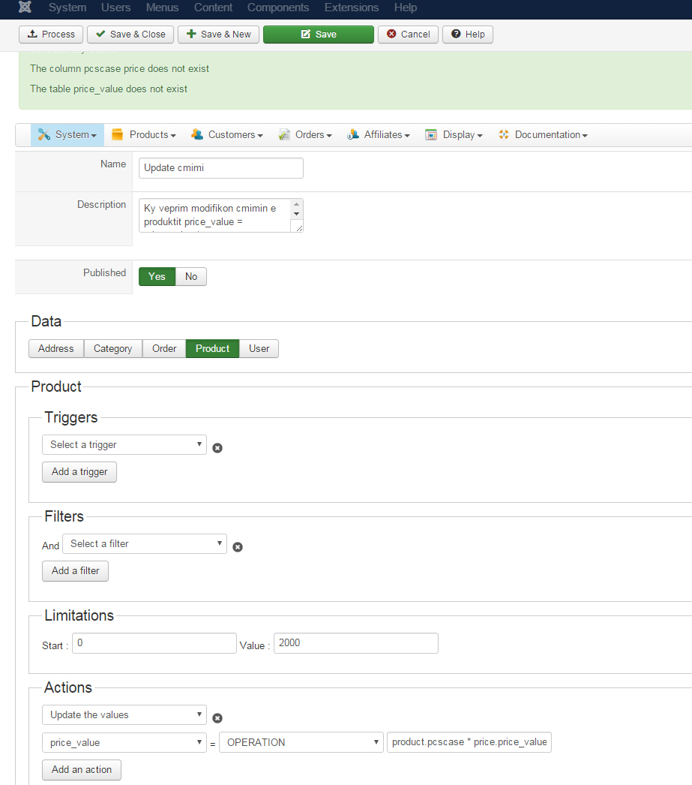The height and width of the screenshot is (785, 692).
Task: Click the Joomla logo icon
Action: (25, 8)
